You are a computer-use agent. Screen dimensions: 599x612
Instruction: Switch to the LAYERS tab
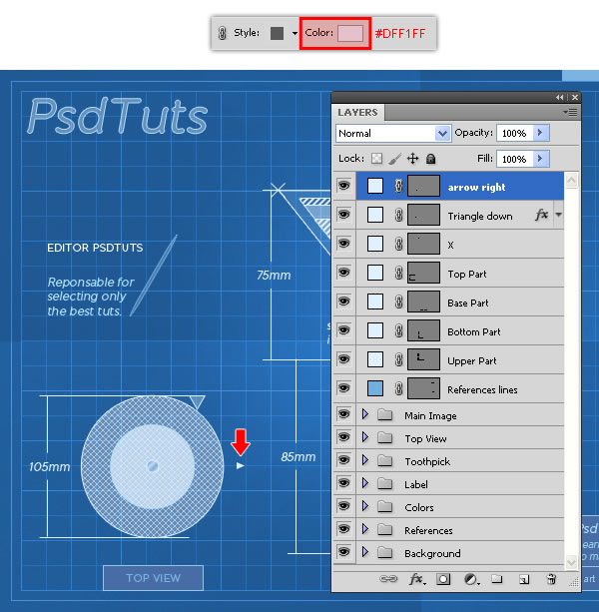pos(357,113)
